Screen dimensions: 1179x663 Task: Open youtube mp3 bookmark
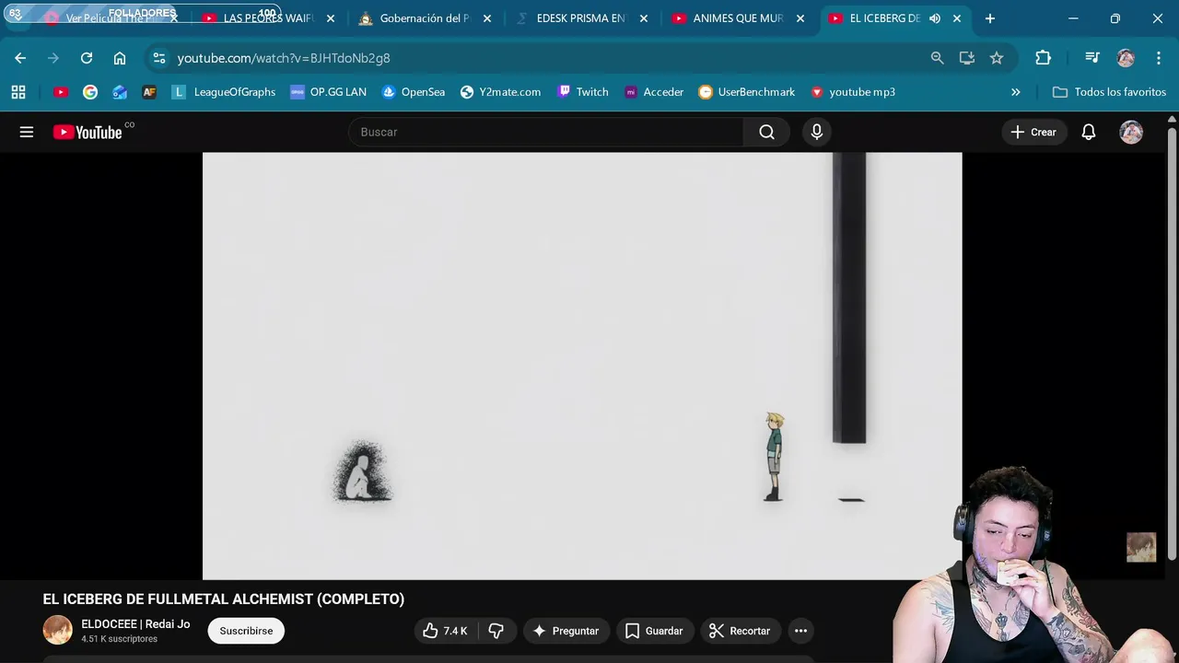click(853, 92)
